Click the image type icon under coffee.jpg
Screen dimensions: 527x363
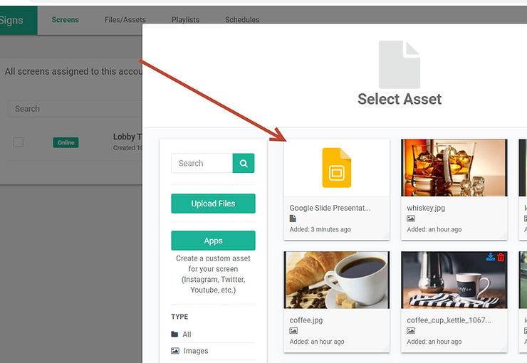(x=293, y=331)
